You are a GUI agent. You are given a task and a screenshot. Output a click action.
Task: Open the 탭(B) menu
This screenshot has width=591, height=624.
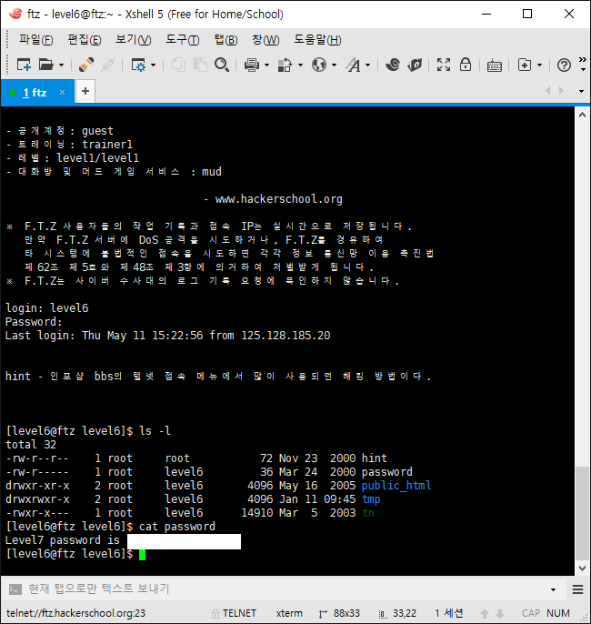pos(225,39)
